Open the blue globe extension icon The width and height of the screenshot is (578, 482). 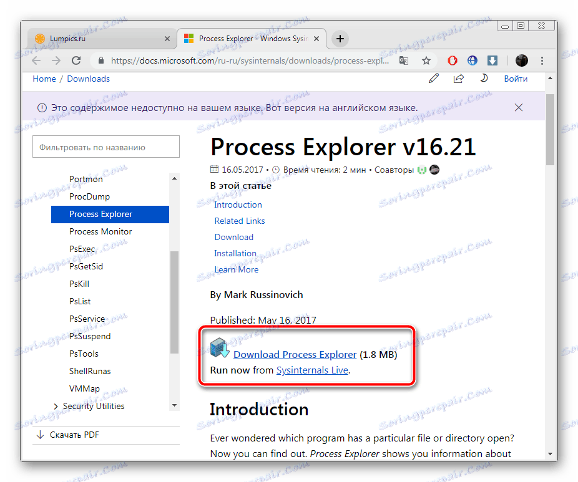(x=472, y=60)
